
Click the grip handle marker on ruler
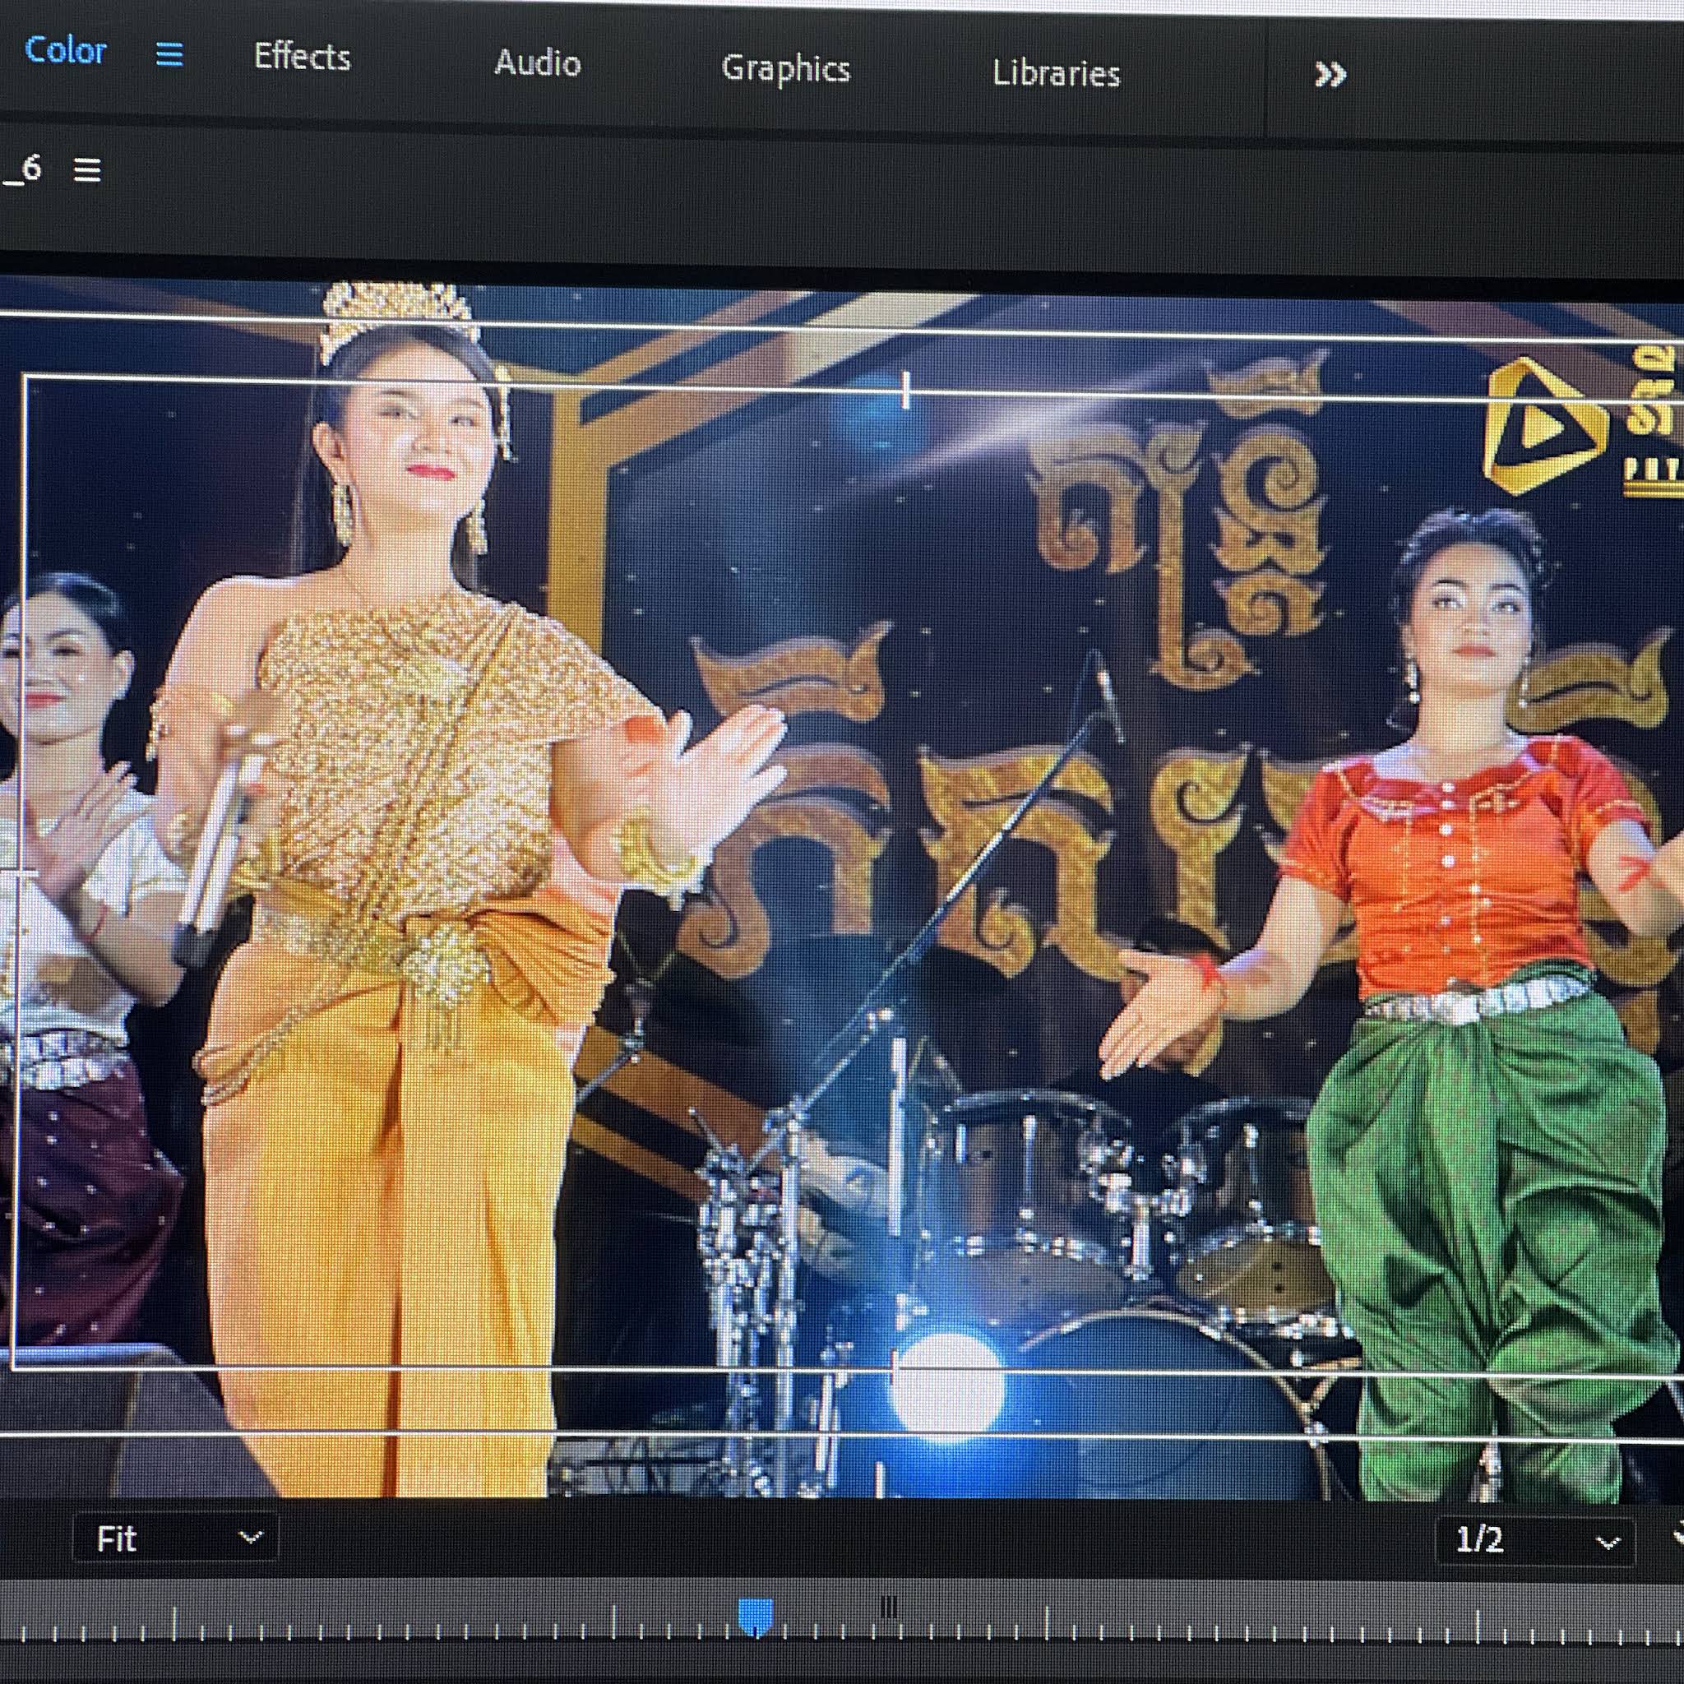(x=888, y=1608)
